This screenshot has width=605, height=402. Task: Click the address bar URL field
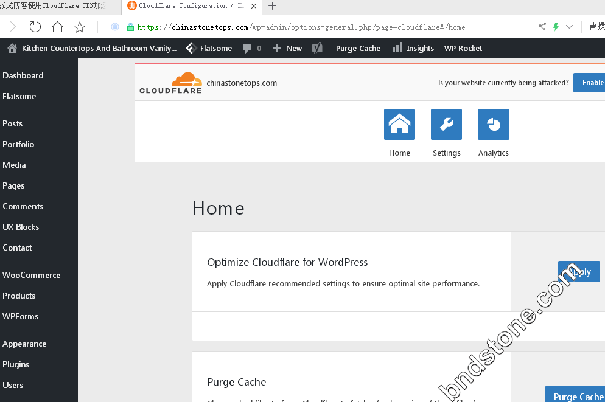tap(301, 27)
